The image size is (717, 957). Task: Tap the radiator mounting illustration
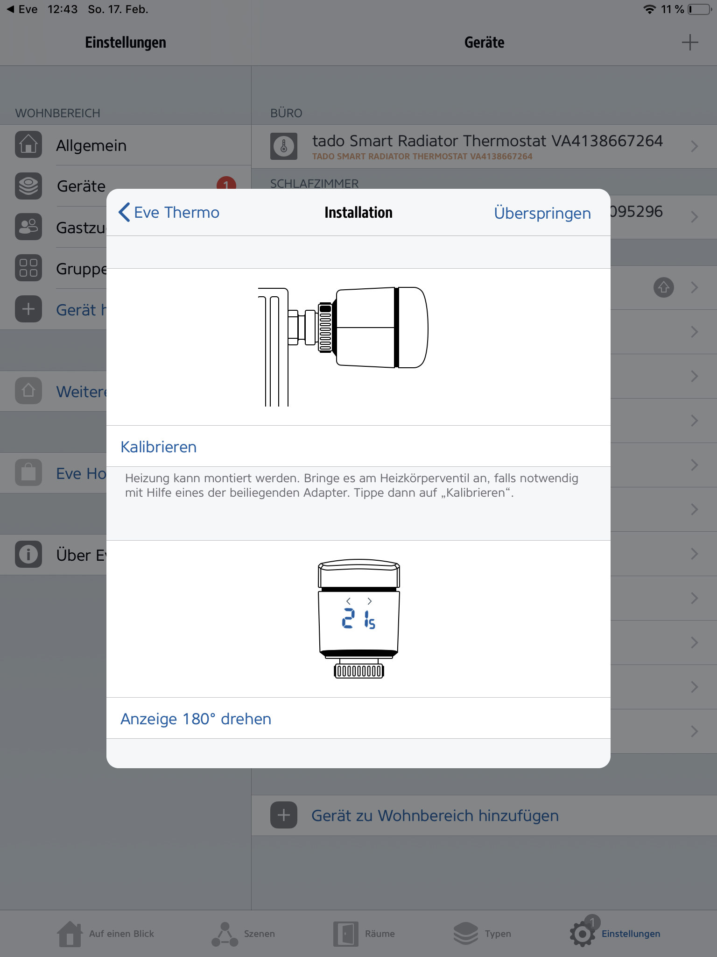coord(343,346)
